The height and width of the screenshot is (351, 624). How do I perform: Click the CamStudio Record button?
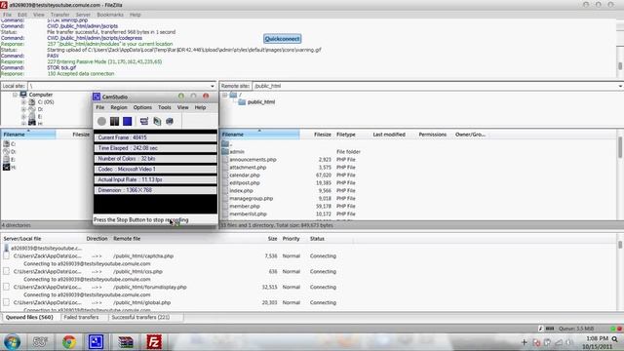click(101, 121)
